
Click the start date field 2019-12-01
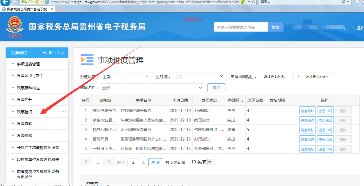277,76
